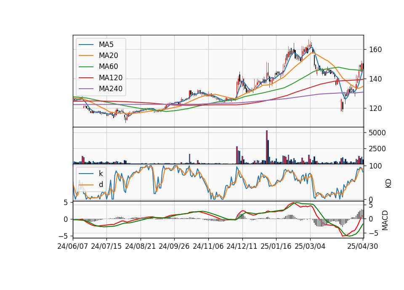Click the volume spike bar at 24/12/11
The image size is (404, 290).
tap(237, 155)
